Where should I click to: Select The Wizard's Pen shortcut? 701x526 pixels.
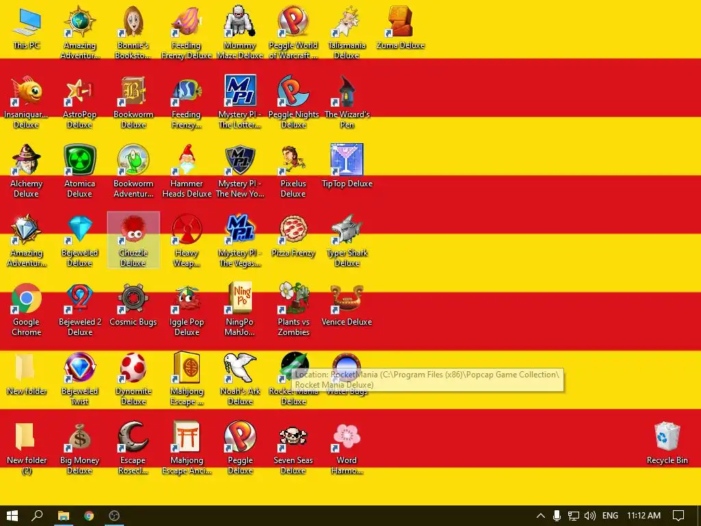click(x=347, y=101)
